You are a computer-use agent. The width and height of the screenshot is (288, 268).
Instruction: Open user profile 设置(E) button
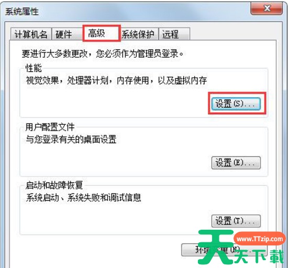[x=236, y=163]
